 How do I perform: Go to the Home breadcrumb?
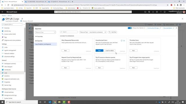[4, 16]
